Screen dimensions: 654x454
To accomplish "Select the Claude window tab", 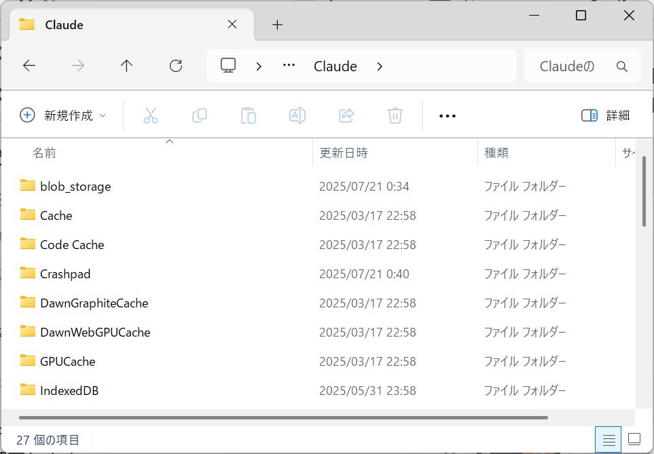I will point(131,24).
